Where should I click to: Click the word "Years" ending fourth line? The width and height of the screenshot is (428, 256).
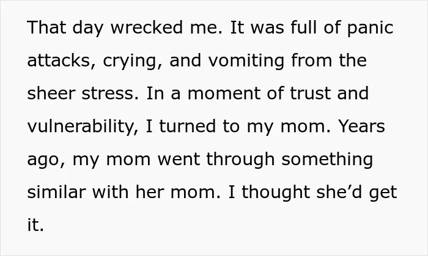pyautogui.click(x=362, y=126)
